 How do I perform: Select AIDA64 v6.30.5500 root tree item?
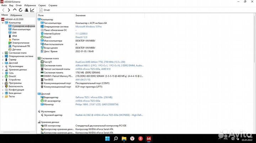[x=12, y=19]
